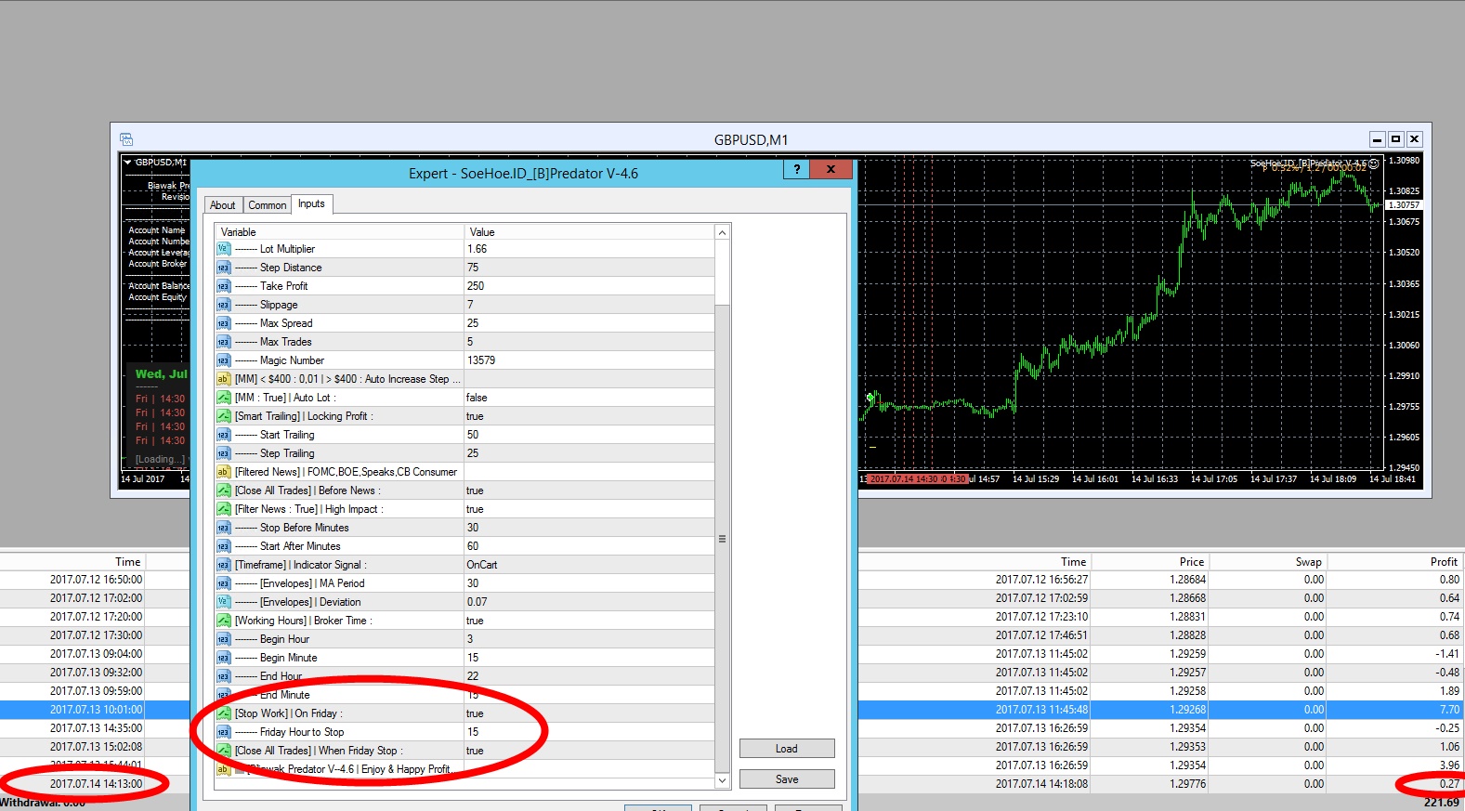
Task: Click the Profit column header in trade table
Action: coord(1396,562)
